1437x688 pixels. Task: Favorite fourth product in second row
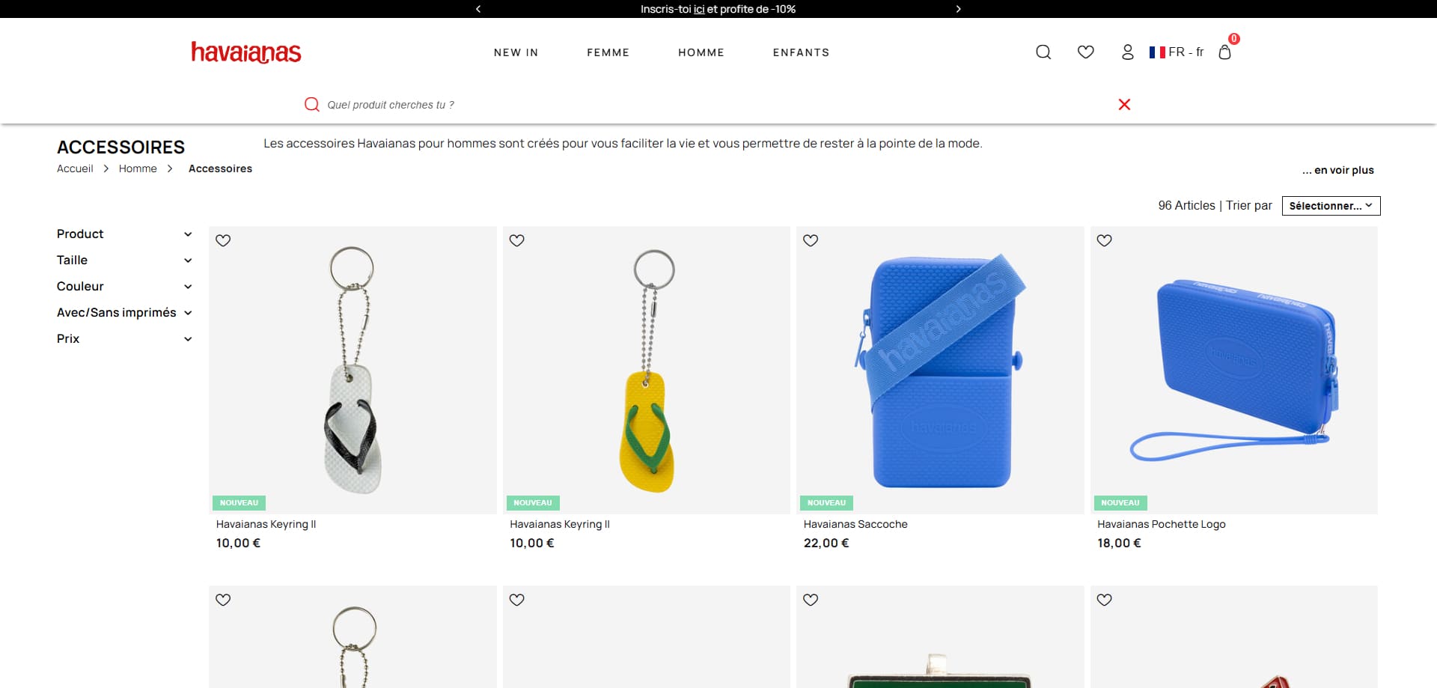[x=1104, y=600]
